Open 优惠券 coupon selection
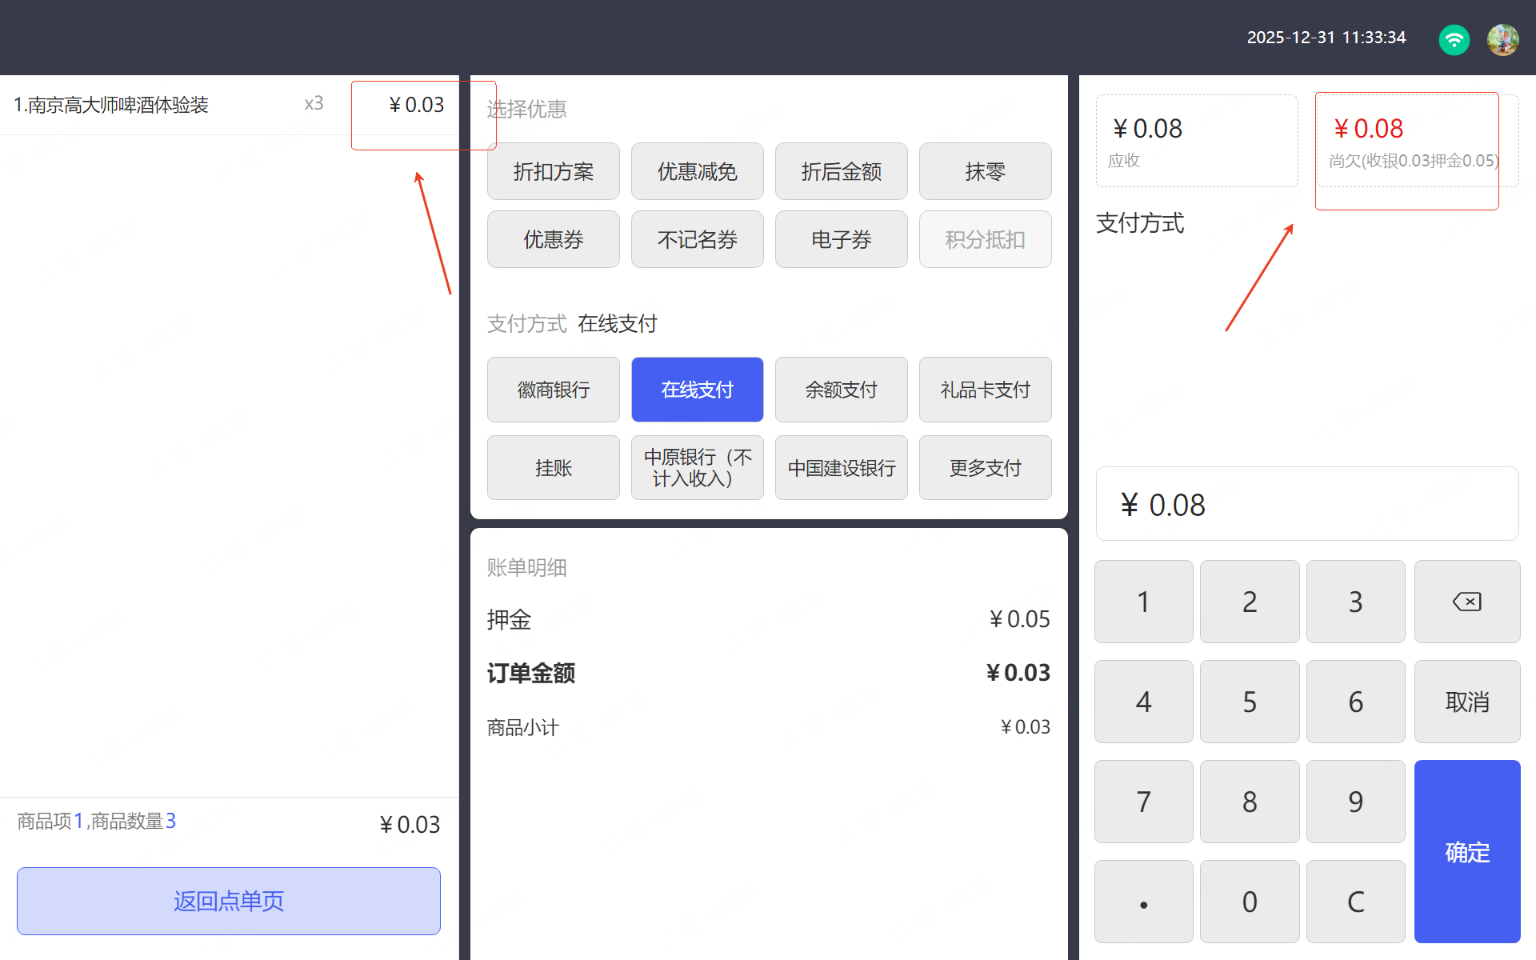The height and width of the screenshot is (960, 1536). click(x=553, y=239)
